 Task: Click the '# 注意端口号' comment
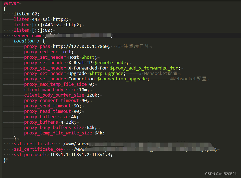133,46
